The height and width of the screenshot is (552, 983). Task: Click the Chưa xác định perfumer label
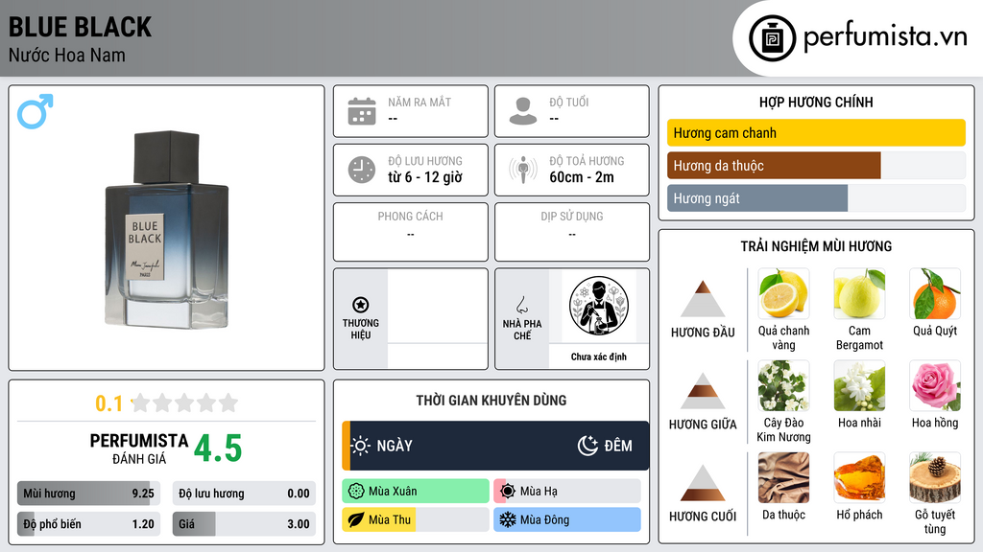(599, 356)
